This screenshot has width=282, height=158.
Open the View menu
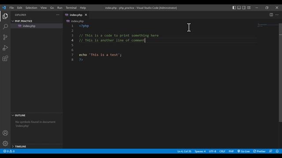44,8
